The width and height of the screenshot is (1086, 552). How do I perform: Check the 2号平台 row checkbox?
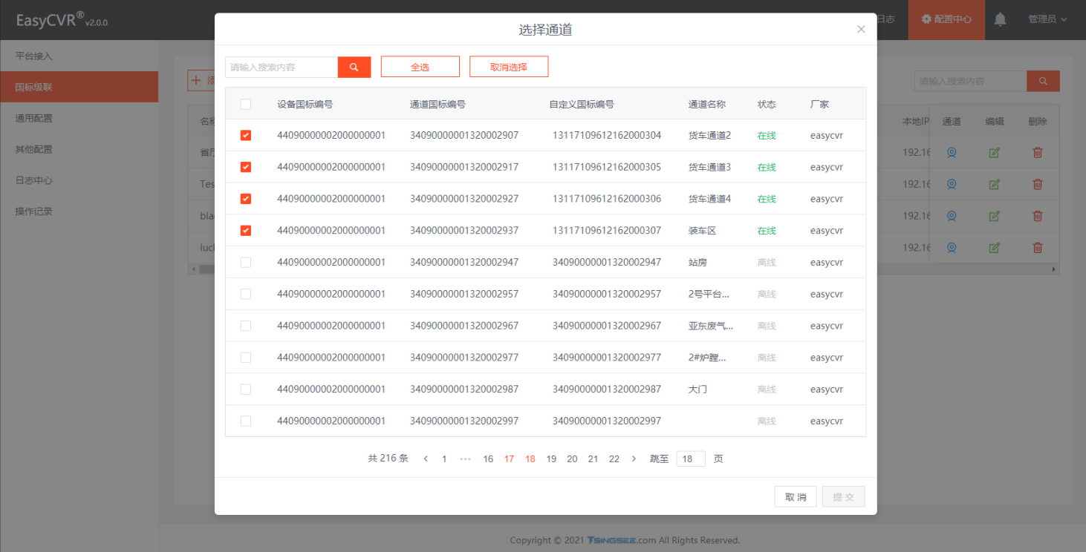246,294
